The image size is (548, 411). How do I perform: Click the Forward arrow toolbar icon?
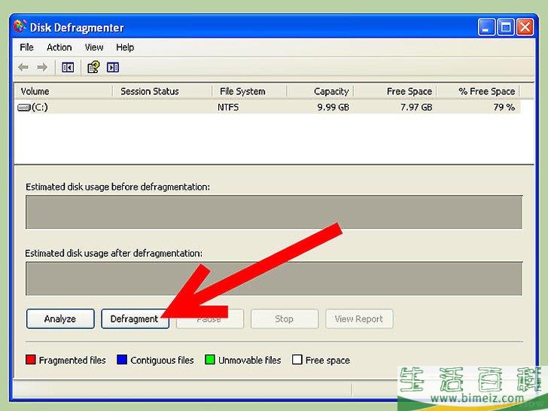tap(42, 67)
